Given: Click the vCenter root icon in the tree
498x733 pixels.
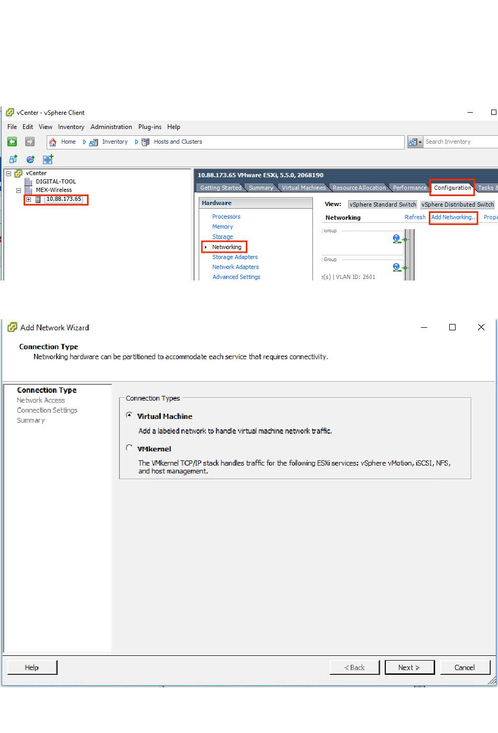Looking at the screenshot, I should 18,173.
